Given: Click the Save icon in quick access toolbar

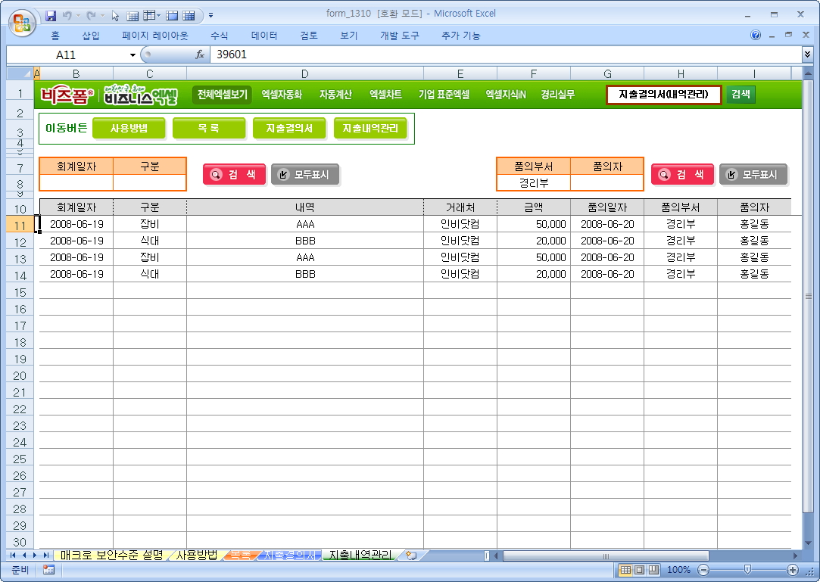Looking at the screenshot, I should tap(51, 14).
